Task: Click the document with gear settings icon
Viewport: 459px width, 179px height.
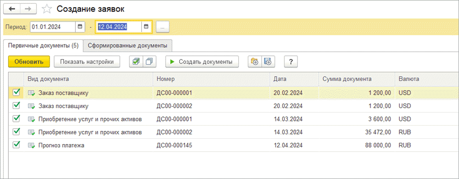Action: (x=268, y=62)
